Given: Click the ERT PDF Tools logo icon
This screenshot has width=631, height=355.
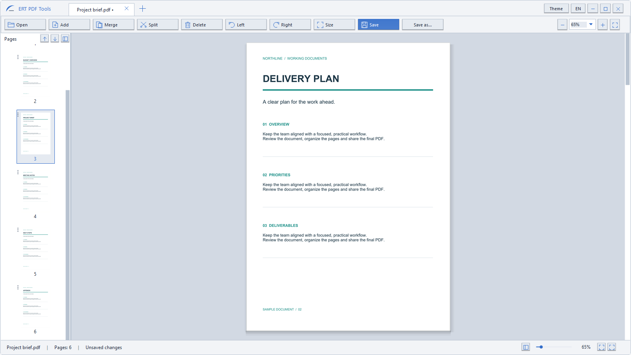Looking at the screenshot, I should click(10, 9).
